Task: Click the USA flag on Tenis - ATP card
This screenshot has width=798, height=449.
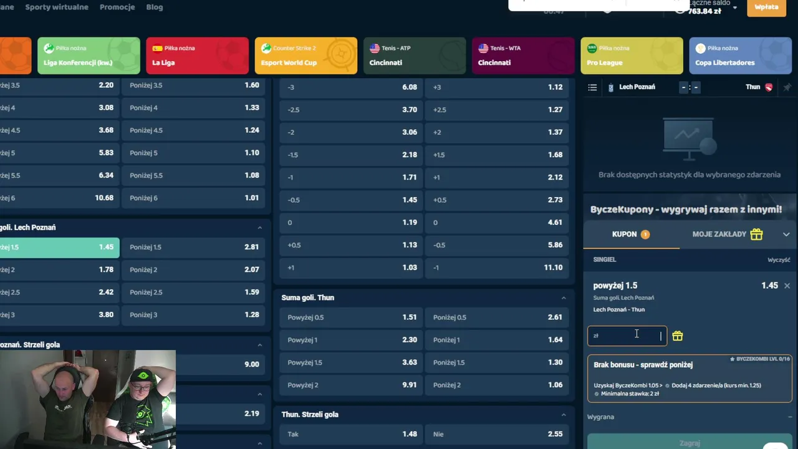Action: pos(375,48)
